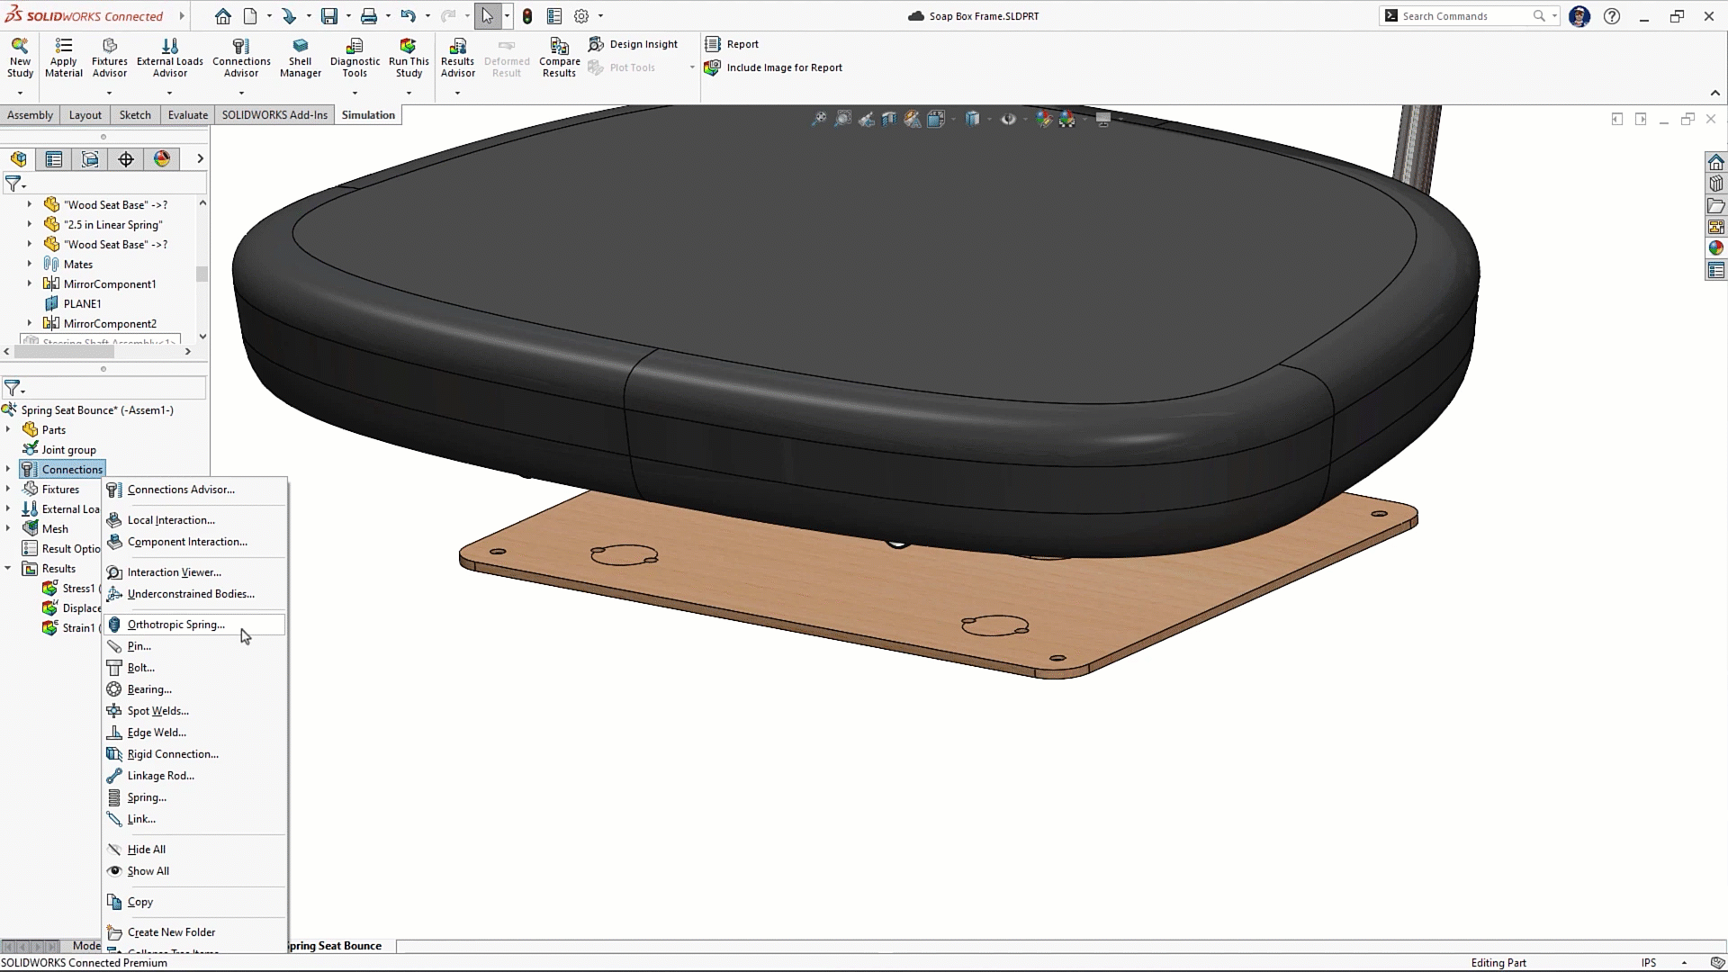Viewport: 1728px width, 972px height.
Task: Open PropertyManager tab icon
Action: pyautogui.click(x=54, y=159)
